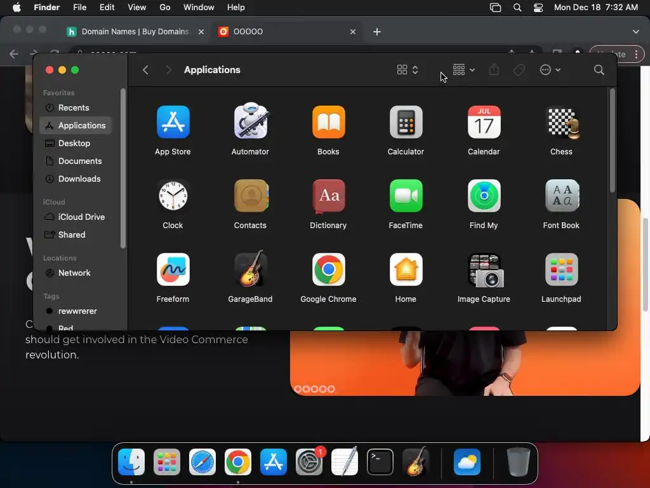The height and width of the screenshot is (488, 650).
Task: Click the Finder search magnifier icon
Action: coord(599,70)
